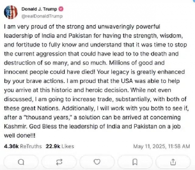The width and height of the screenshot is (195, 170).
Task: Open the Donald J. Trump display name
Action: point(39,9)
